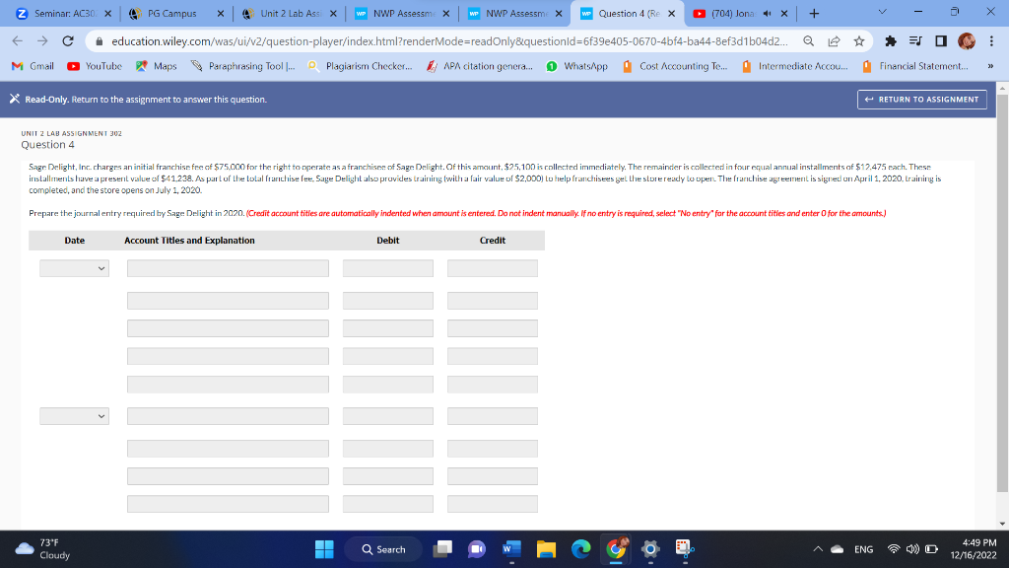1009x568 pixels.
Task: Switch to the second NWP Assessment tab
Action: (x=514, y=14)
